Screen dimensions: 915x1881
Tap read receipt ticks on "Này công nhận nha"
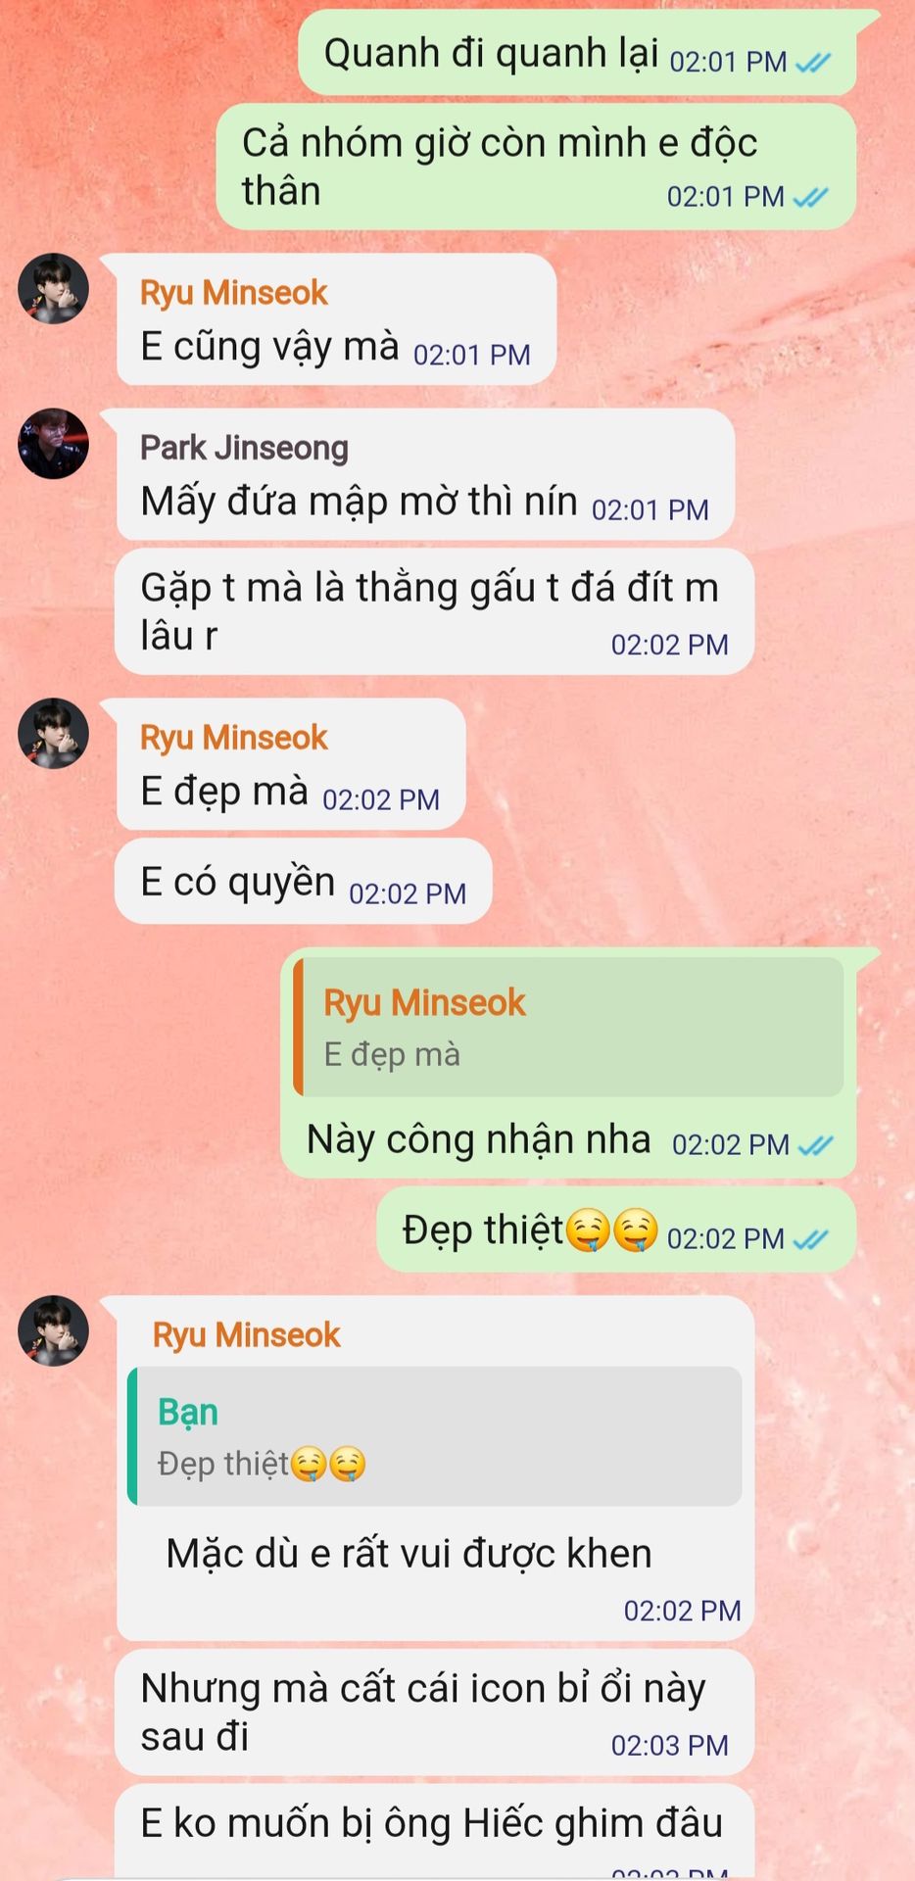tap(815, 1145)
